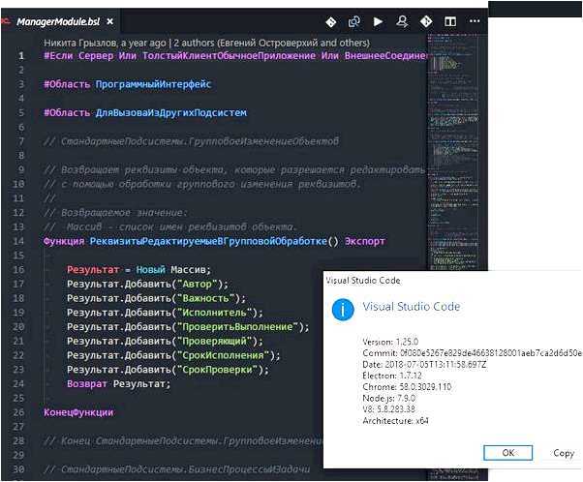583x482 pixels.
Task: Click the '#Если Сервер Или' directive on line 1
Action: (x=90, y=56)
